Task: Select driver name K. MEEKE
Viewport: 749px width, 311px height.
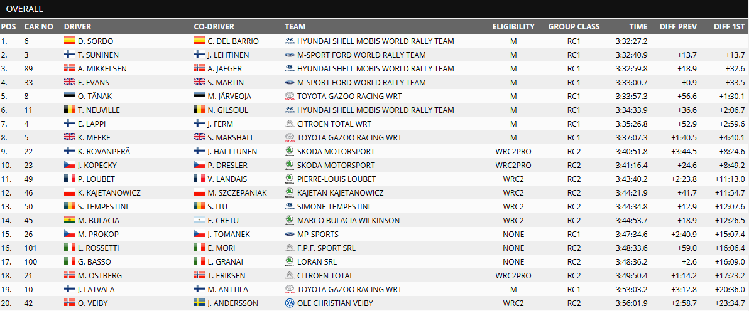Action: [94, 138]
